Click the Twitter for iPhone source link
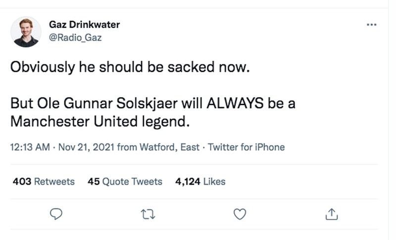396x240 pixels. pyautogui.click(x=247, y=147)
